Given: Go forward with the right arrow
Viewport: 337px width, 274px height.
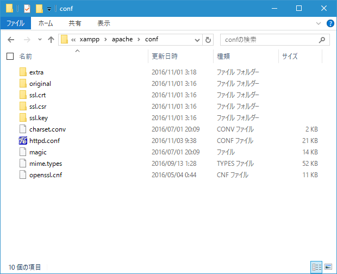Looking at the screenshot, I should coord(27,40).
